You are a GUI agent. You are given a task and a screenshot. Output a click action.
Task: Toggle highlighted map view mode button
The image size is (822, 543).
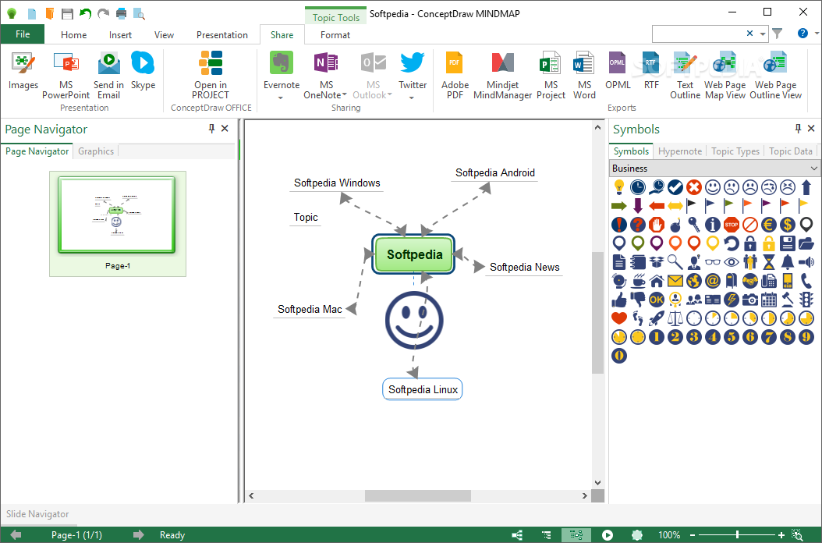point(576,535)
